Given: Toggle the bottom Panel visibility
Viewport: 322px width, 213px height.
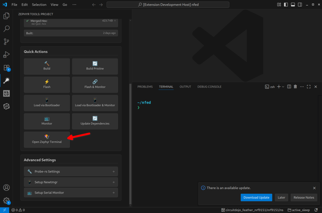Looking at the screenshot, I should [x=293, y=4].
